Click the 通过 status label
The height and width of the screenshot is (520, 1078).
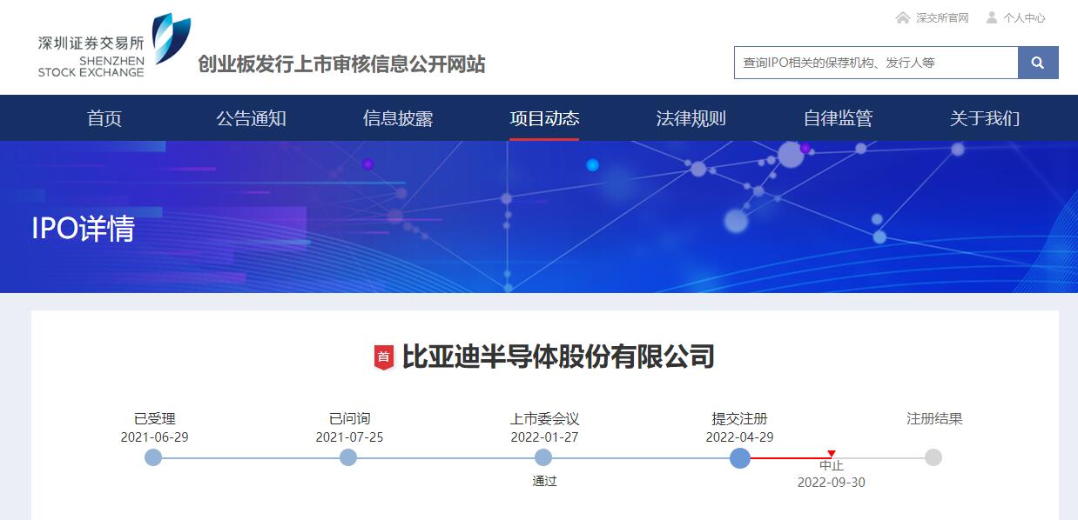click(x=544, y=481)
